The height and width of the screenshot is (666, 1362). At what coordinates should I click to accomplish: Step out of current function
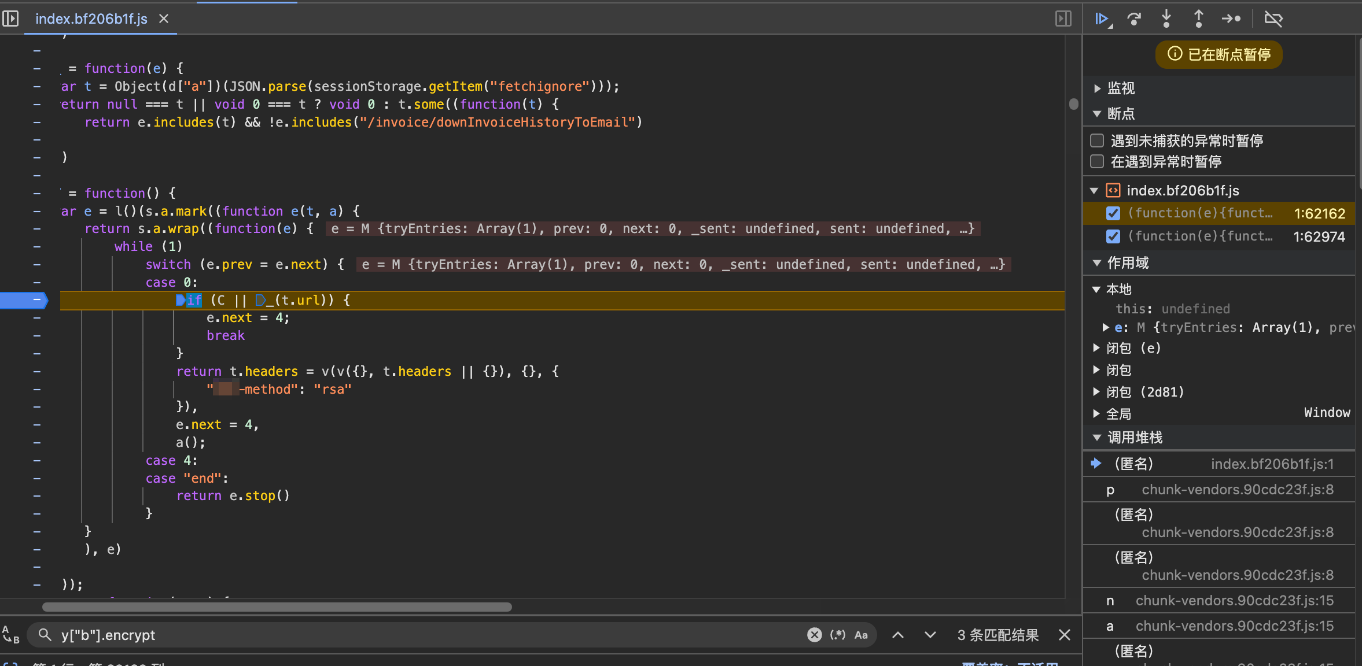click(1199, 19)
